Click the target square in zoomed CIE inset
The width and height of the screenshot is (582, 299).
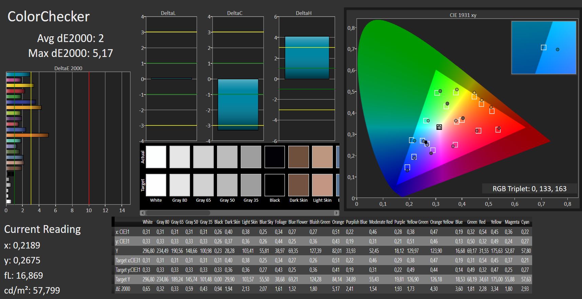543,47
